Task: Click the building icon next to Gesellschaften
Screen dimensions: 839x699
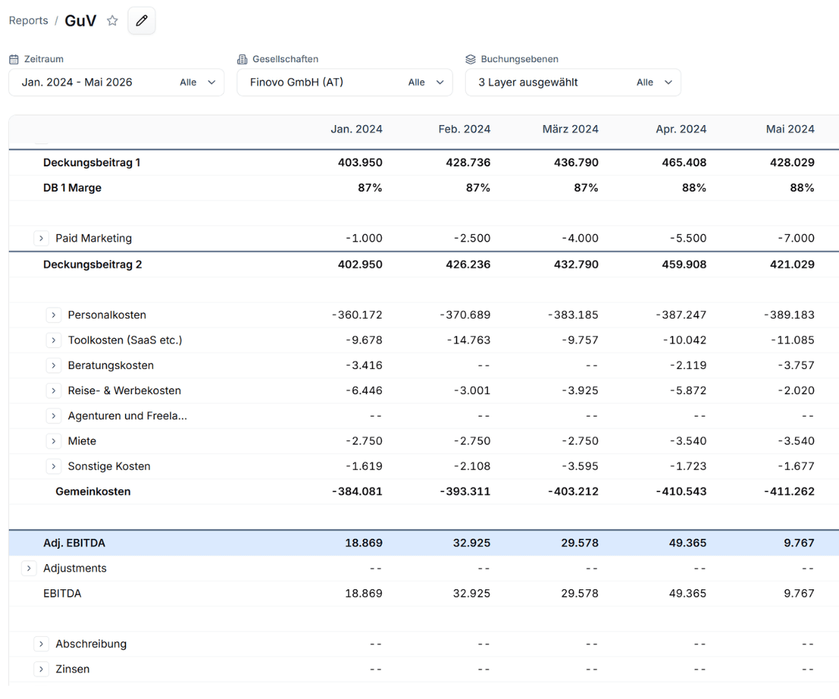Action: click(x=243, y=59)
